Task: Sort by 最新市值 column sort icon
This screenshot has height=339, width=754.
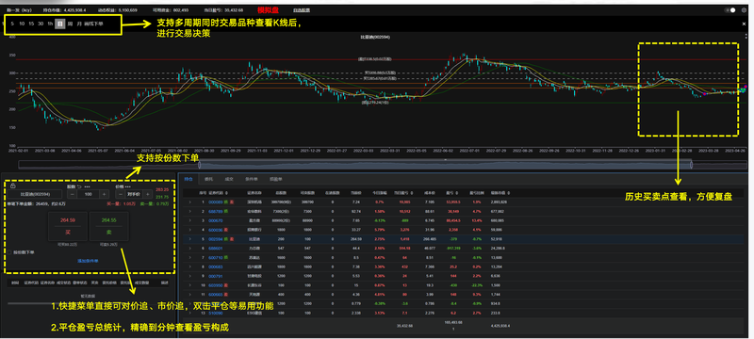Action: [509, 192]
